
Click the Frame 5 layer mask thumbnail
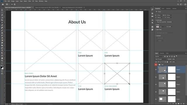pos(172,69)
